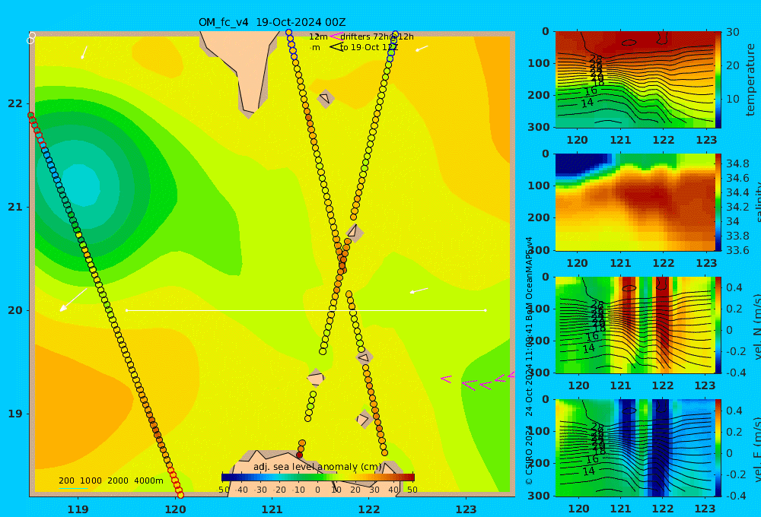Click longitude label 121 below the main map
This screenshot has height=517, width=761.
pyautogui.click(x=272, y=509)
